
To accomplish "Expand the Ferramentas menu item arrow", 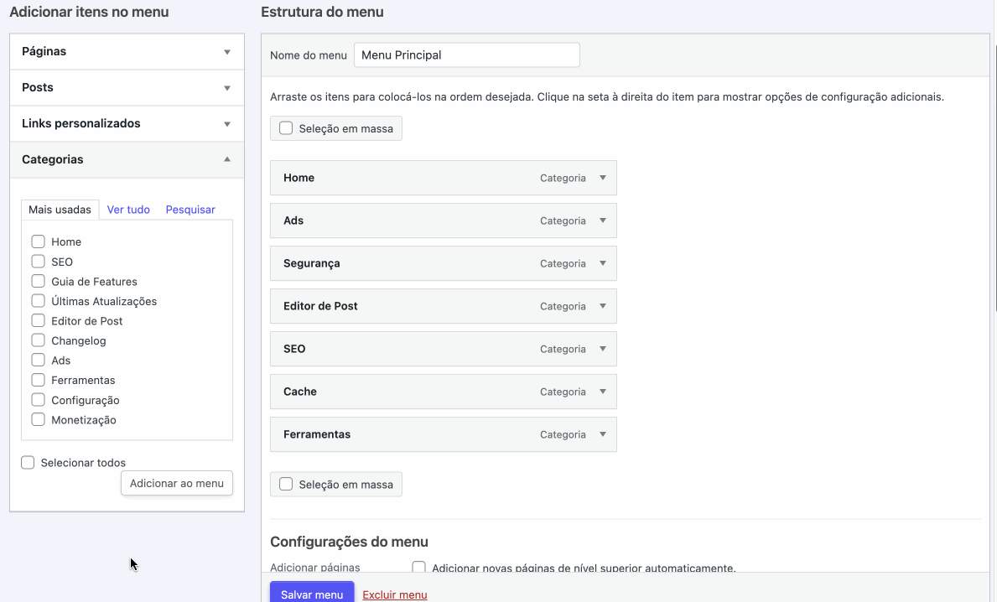I will (603, 434).
